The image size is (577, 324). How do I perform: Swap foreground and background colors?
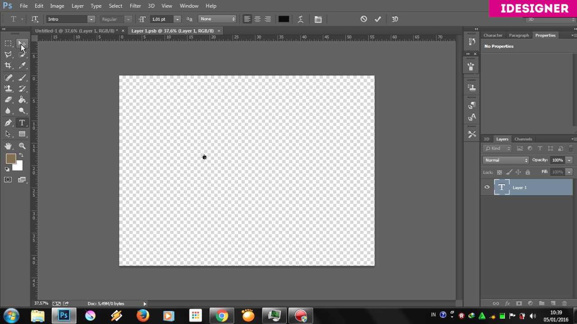pos(21,155)
